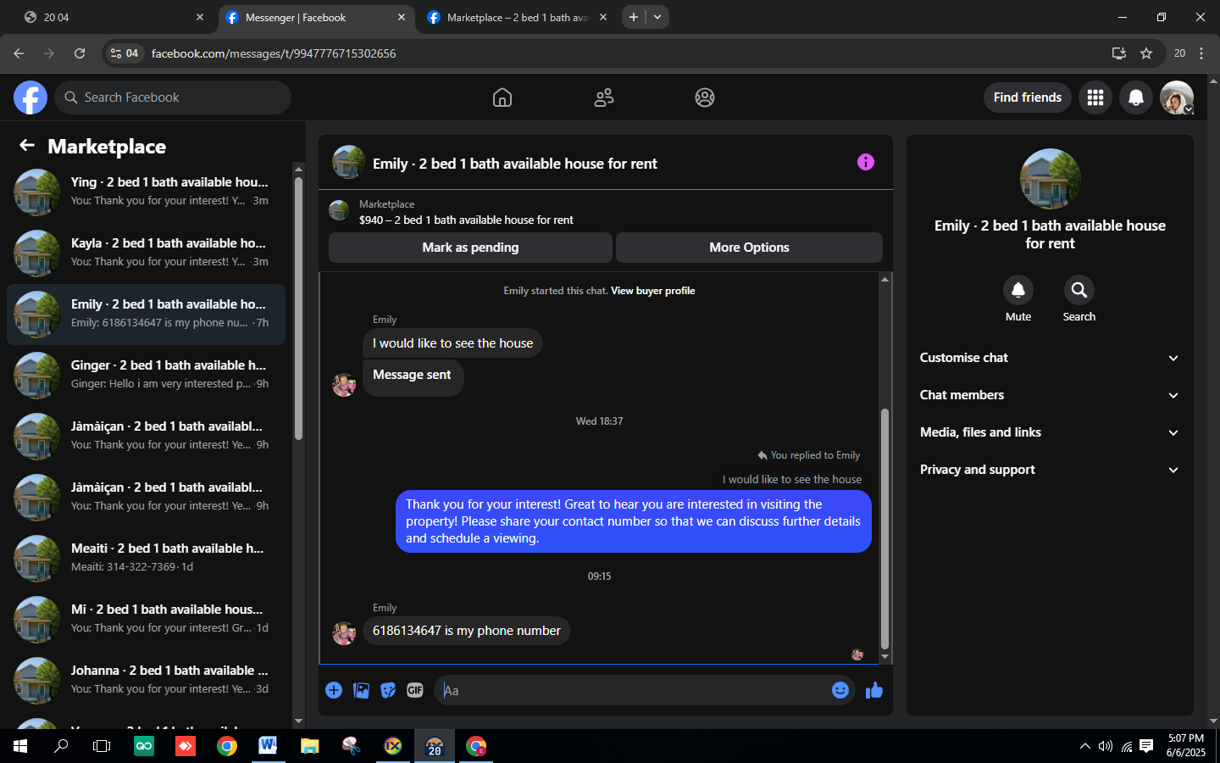Attach a photo using the image icon
Screen dimensions: 1220x763
361,690
